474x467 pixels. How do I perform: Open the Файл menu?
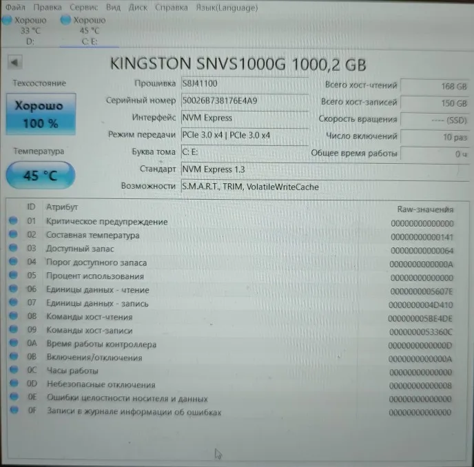[x=15, y=7]
